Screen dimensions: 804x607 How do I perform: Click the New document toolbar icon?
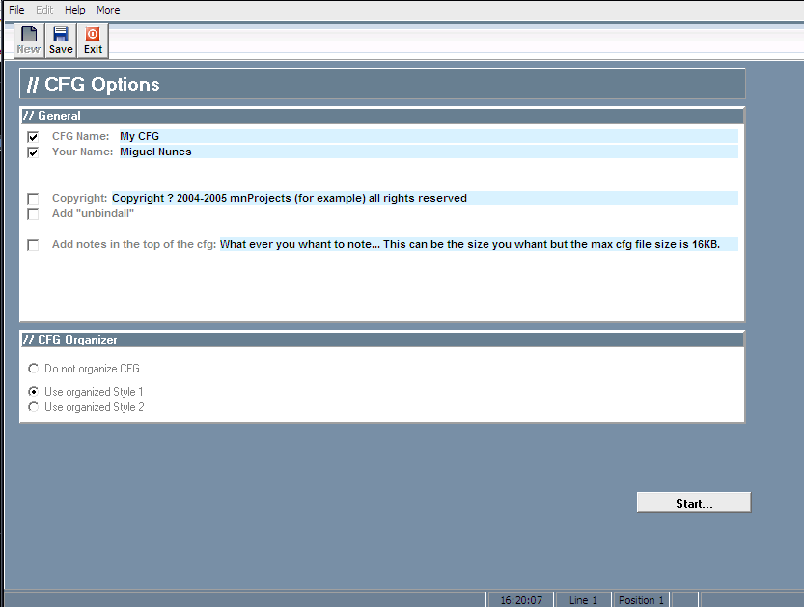(x=29, y=40)
